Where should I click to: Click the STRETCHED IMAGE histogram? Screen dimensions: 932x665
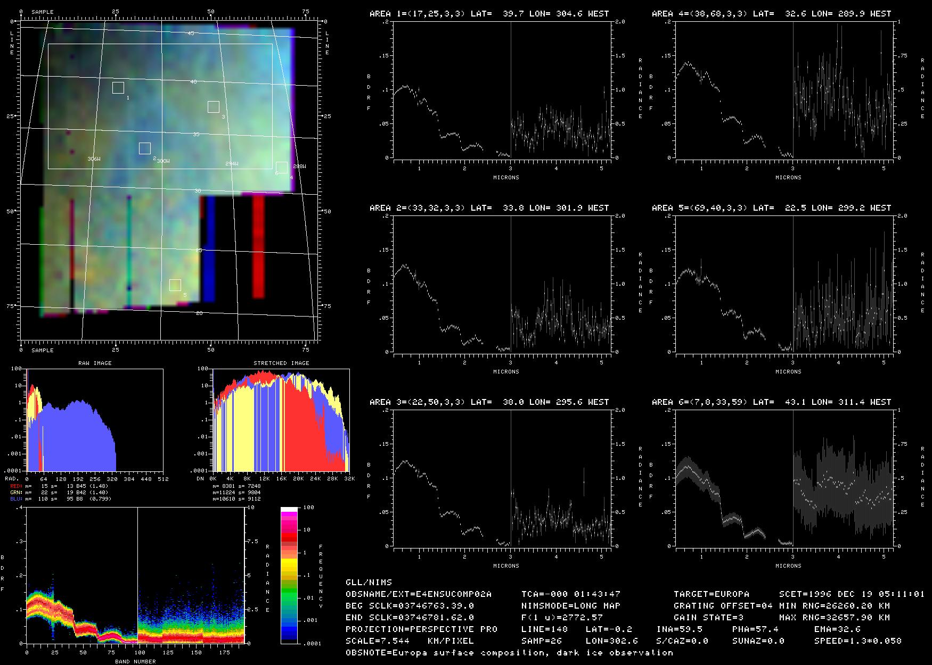281,420
